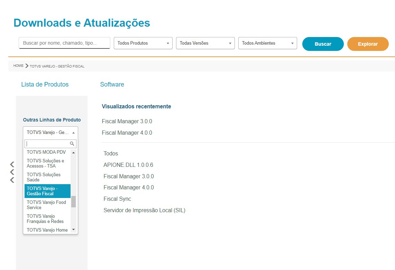The image size is (395, 270).
Task: Open APIONE.DLL 1.0.0.6 software entry
Action: [x=128, y=165]
